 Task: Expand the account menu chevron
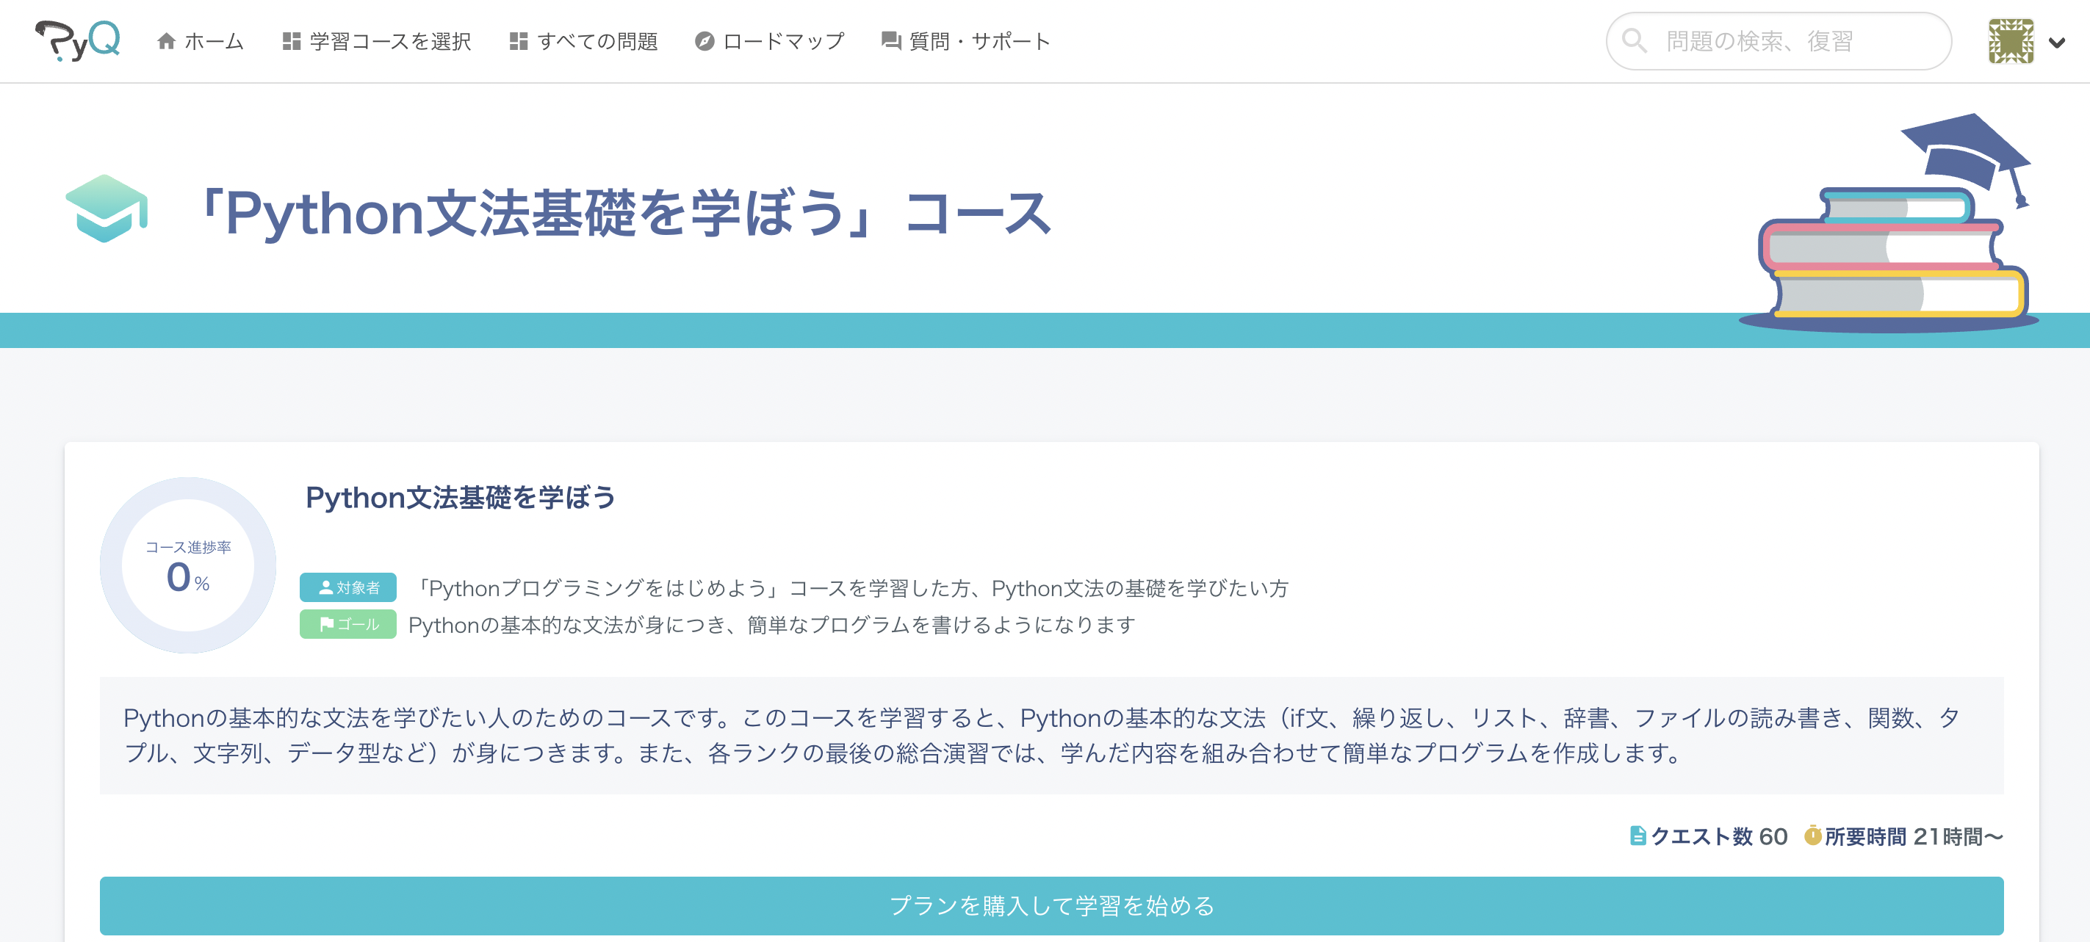click(x=2057, y=42)
